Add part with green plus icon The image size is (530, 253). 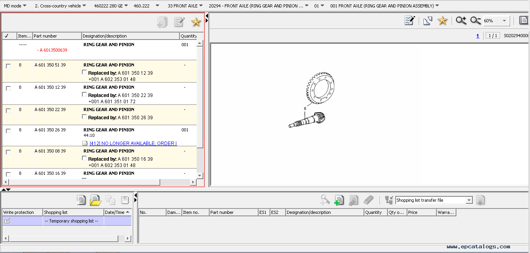(x=339, y=200)
